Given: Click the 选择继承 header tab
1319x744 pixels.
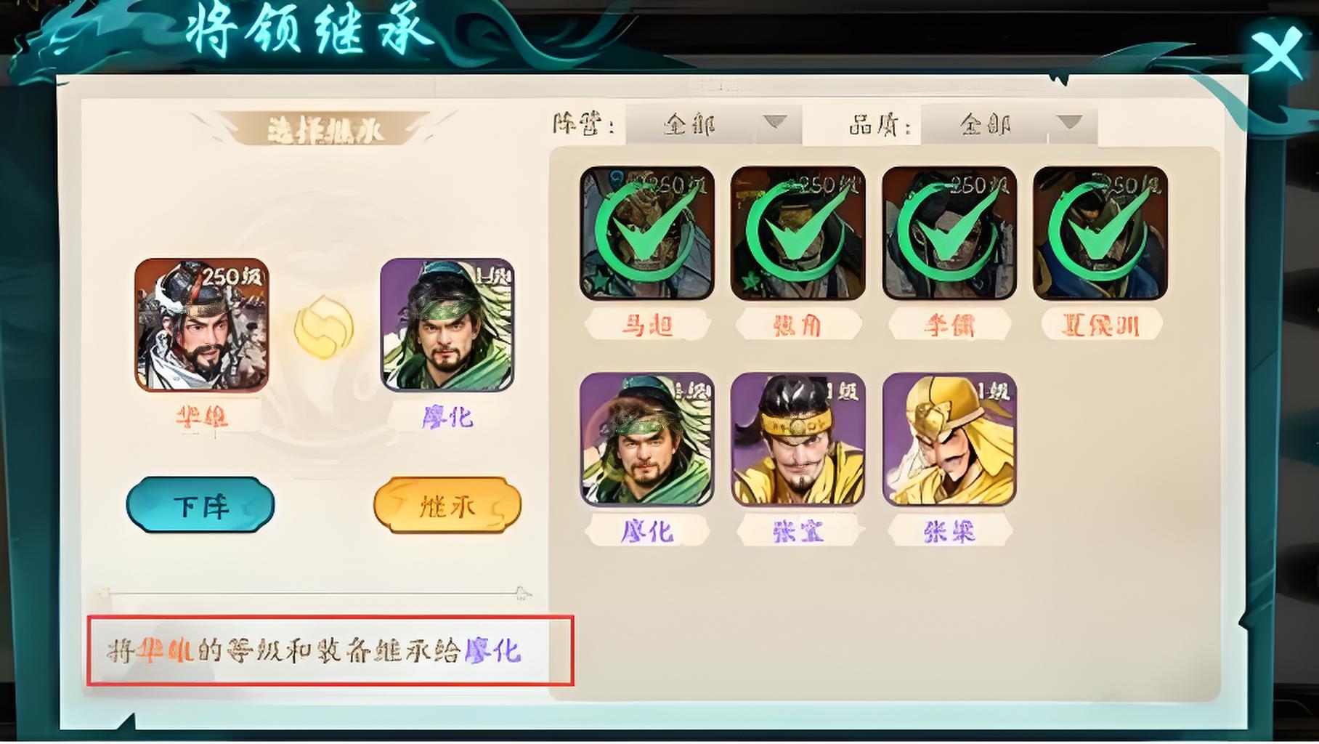Looking at the screenshot, I should [x=325, y=130].
